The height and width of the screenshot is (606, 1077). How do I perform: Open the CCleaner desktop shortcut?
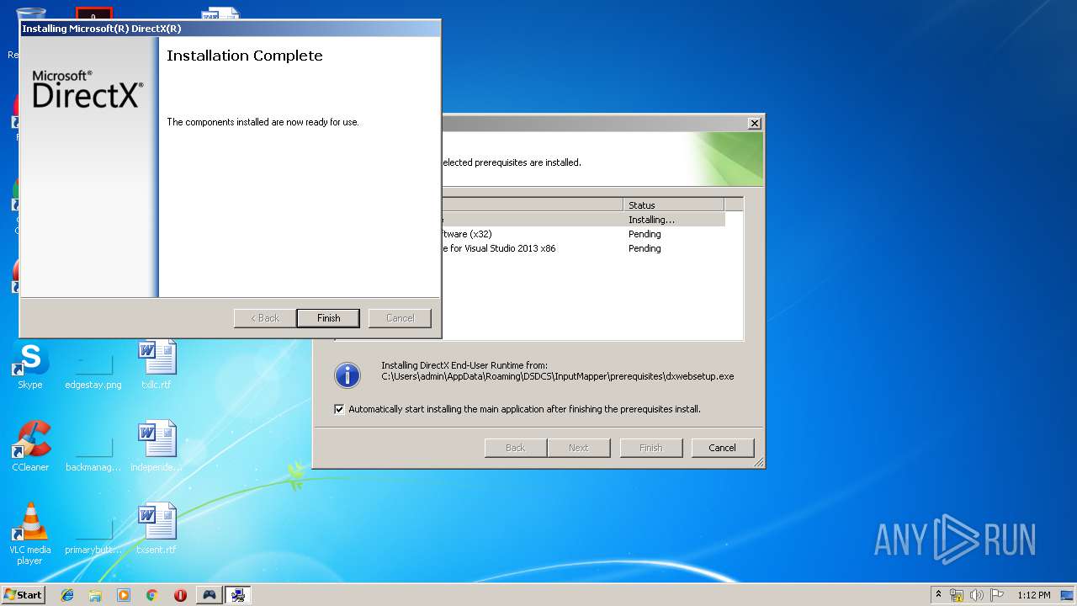coord(30,447)
